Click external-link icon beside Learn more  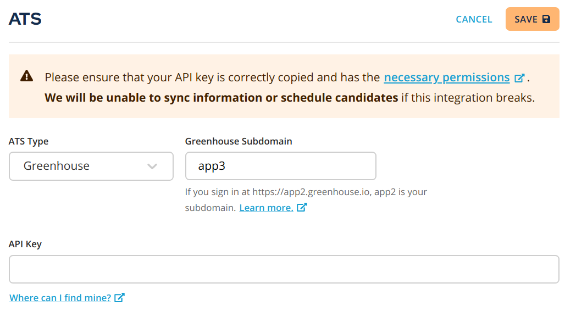click(x=302, y=207)
